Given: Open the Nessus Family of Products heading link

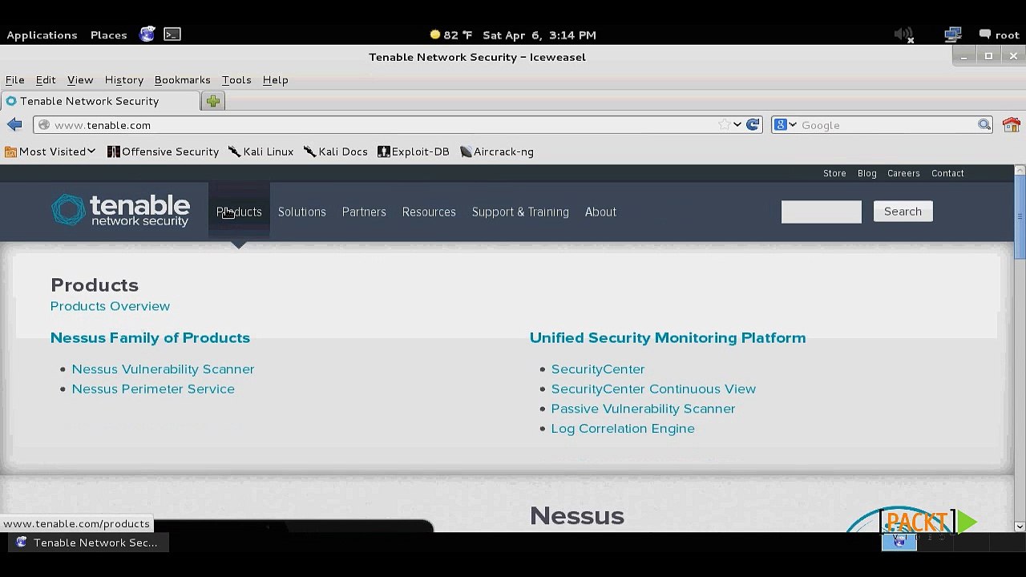Looking at the screenshot, I should [x=150, y=337].
